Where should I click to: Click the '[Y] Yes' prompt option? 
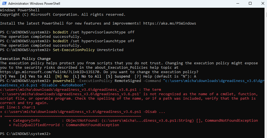point(8,76)
